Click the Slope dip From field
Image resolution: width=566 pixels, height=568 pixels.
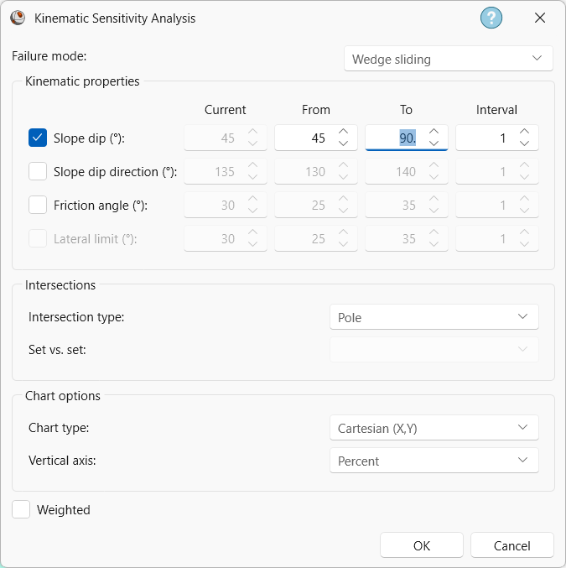pyautogui.click(x=316, y=138)
